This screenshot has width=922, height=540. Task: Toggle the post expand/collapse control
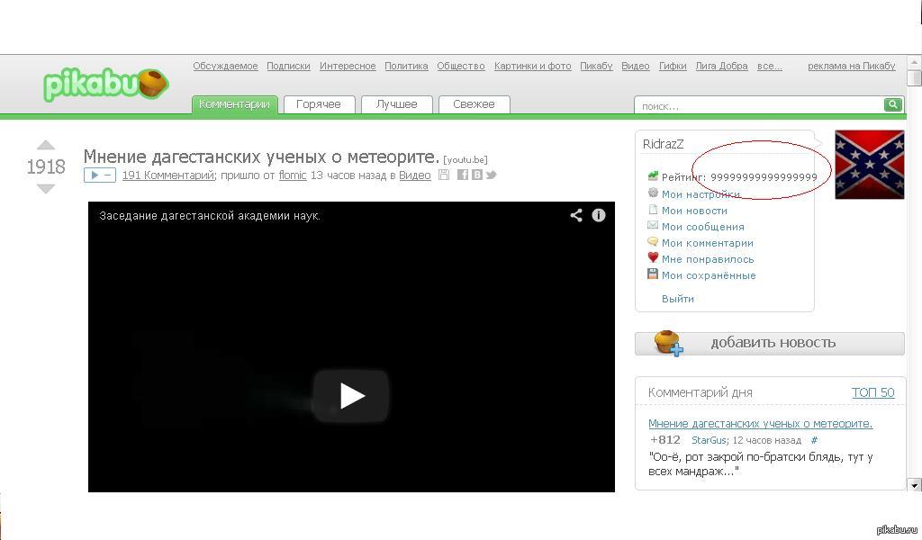click(99, 175)
